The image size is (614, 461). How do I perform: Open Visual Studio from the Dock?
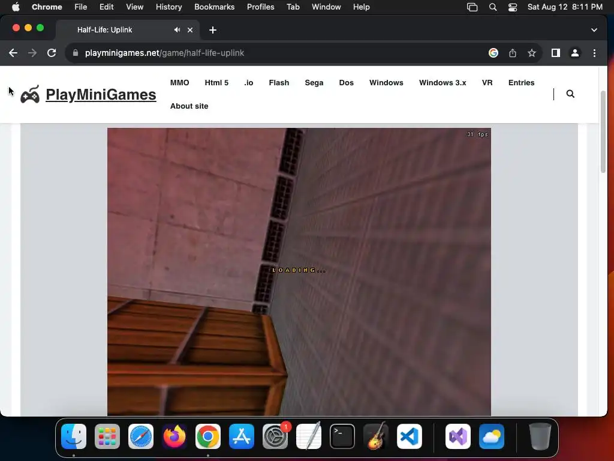tap(458, 436)
